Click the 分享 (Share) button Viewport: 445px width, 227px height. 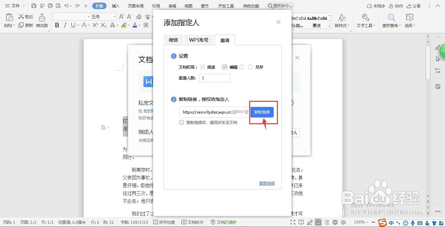coord(414,6)
